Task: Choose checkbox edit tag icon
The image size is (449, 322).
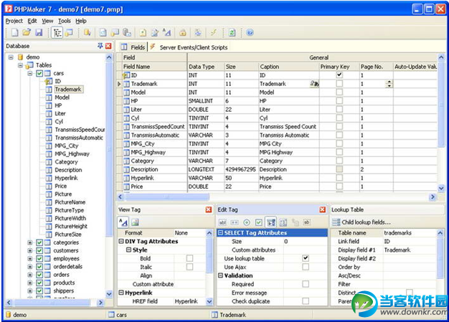Action: click(259, 222)
